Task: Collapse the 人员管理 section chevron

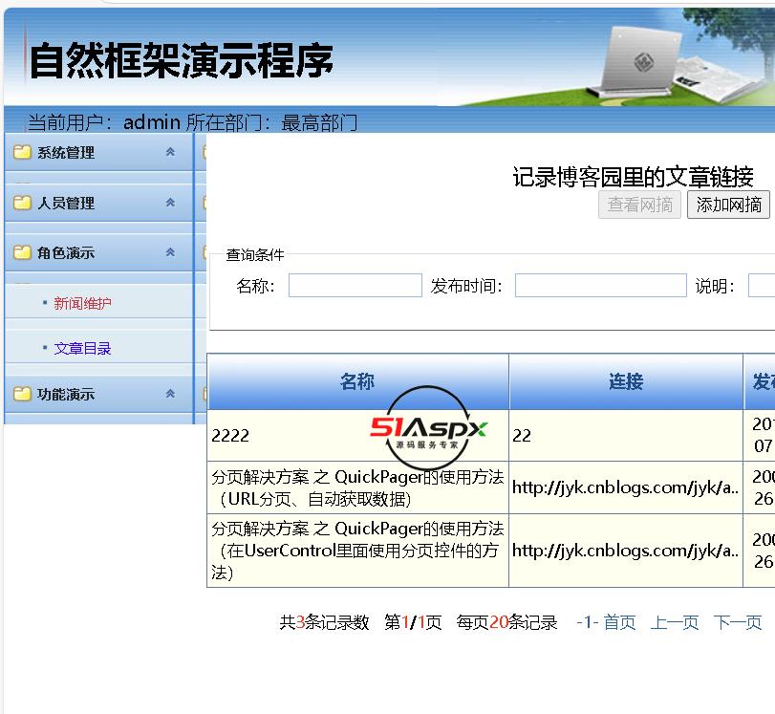Action: pyautogui.click(x=170, y=203)
